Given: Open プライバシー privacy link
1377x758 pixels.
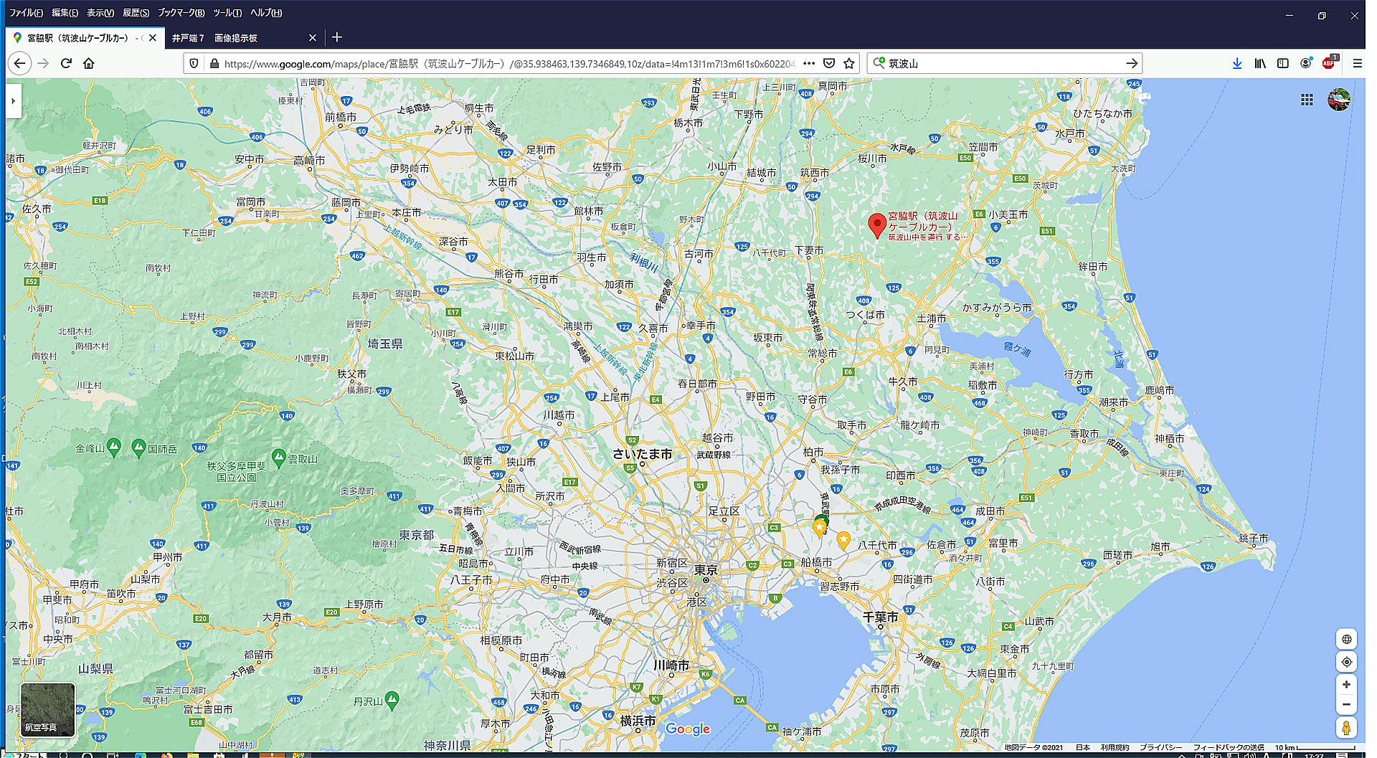Looking at the screenshot, I should point(1160,747).
